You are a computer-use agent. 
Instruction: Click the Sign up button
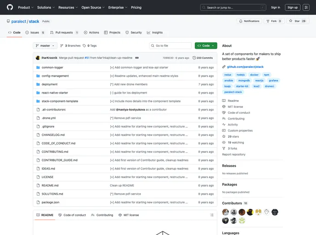293,7
